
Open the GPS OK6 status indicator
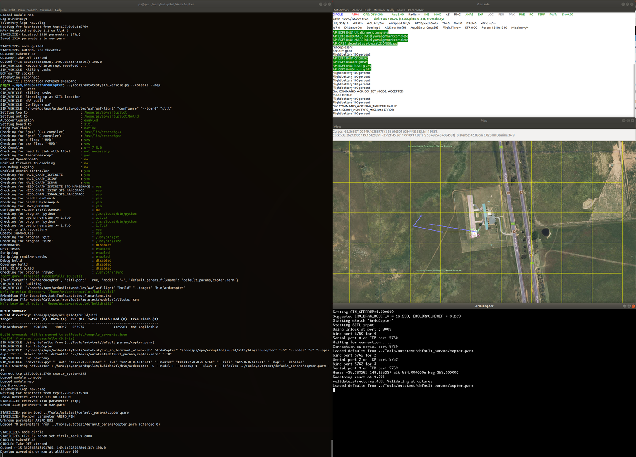pos(373,15)
